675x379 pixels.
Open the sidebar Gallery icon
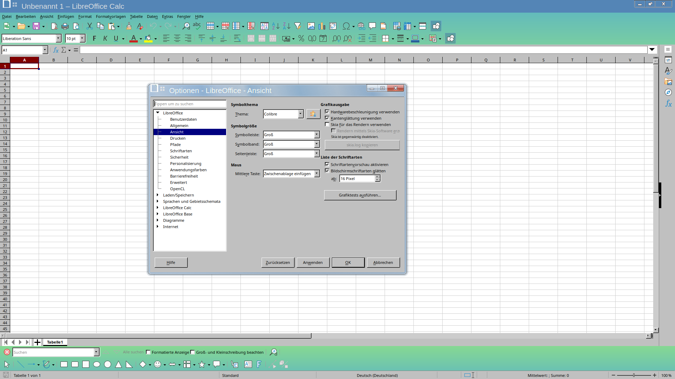tap(668, 82)
